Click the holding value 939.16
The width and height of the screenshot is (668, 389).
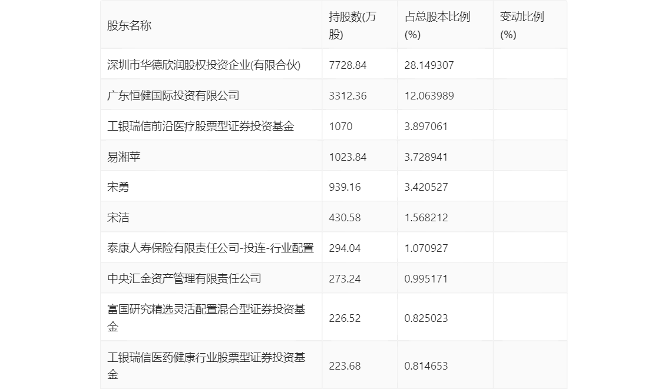(345, 187)
